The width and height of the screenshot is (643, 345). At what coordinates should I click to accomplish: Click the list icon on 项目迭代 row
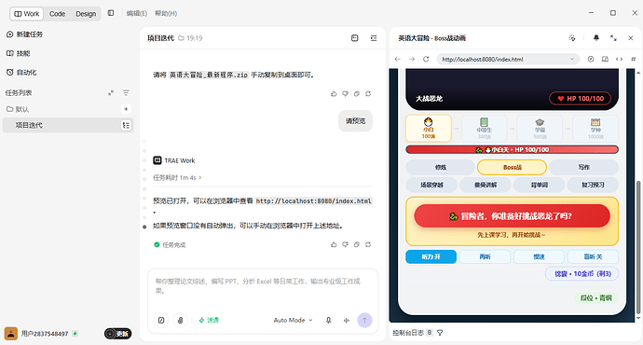126,126
